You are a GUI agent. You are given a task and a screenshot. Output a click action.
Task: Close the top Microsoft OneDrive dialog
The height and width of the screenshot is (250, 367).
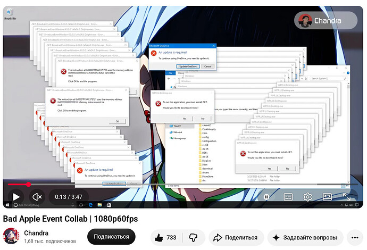tap(213, 46)
